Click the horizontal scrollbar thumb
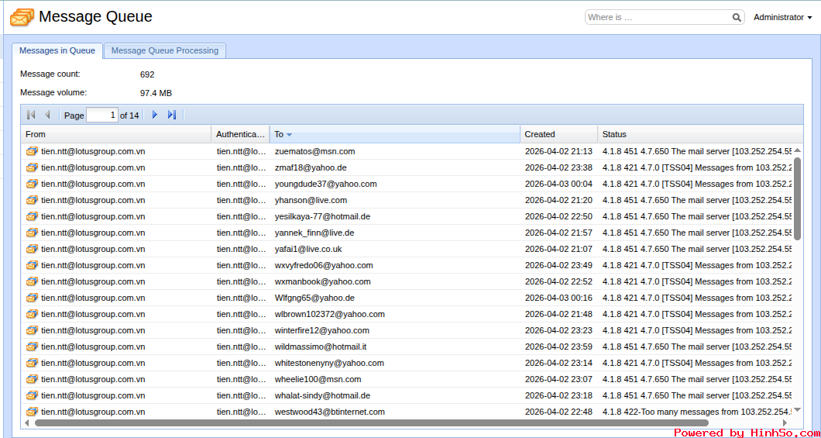This screenshot has height=438, width=821. click(372, 422)
